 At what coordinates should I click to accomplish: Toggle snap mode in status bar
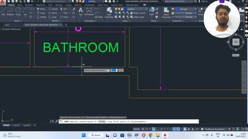point(147,129)
